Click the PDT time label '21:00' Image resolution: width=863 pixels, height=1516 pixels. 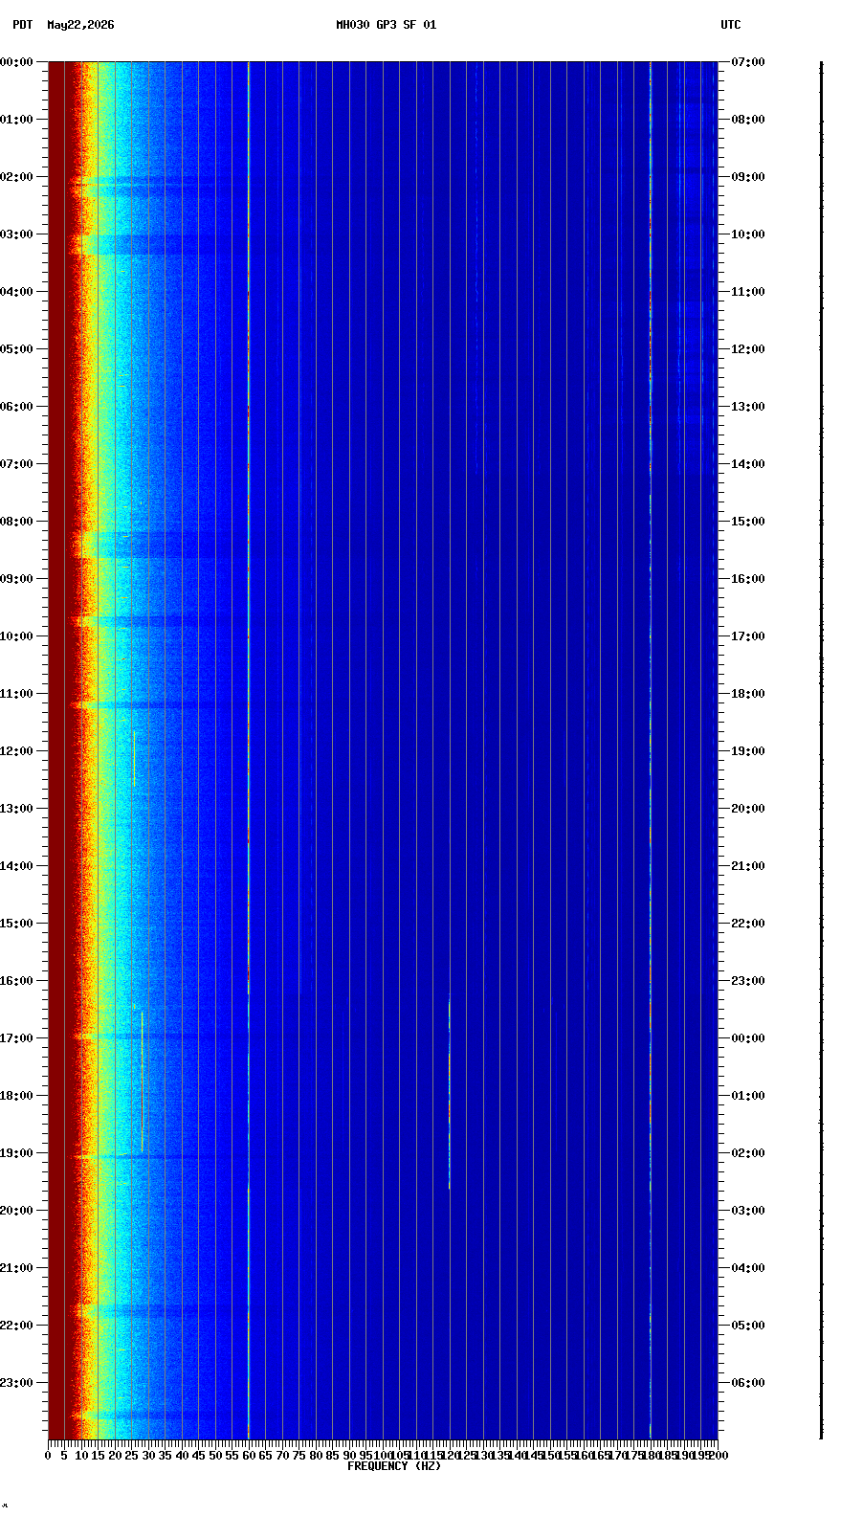click(x=16, y=1268)
